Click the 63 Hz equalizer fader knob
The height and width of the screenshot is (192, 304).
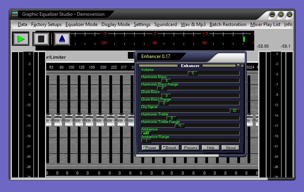point(48,120)
